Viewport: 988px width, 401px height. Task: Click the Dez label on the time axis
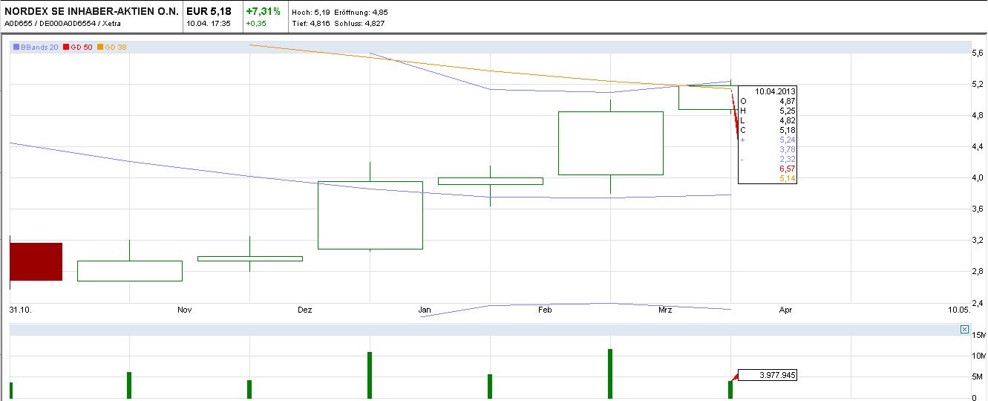tap(305, 310)
